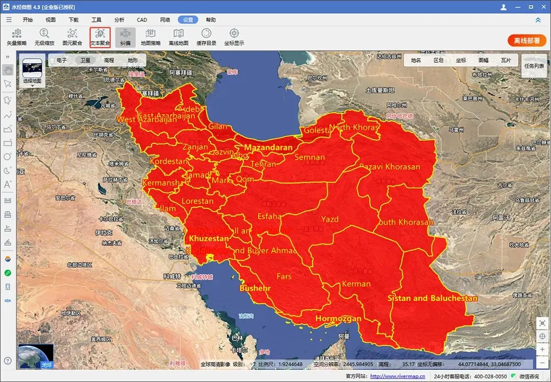Toggle the 地名 place names overlay

coord(416,60)
